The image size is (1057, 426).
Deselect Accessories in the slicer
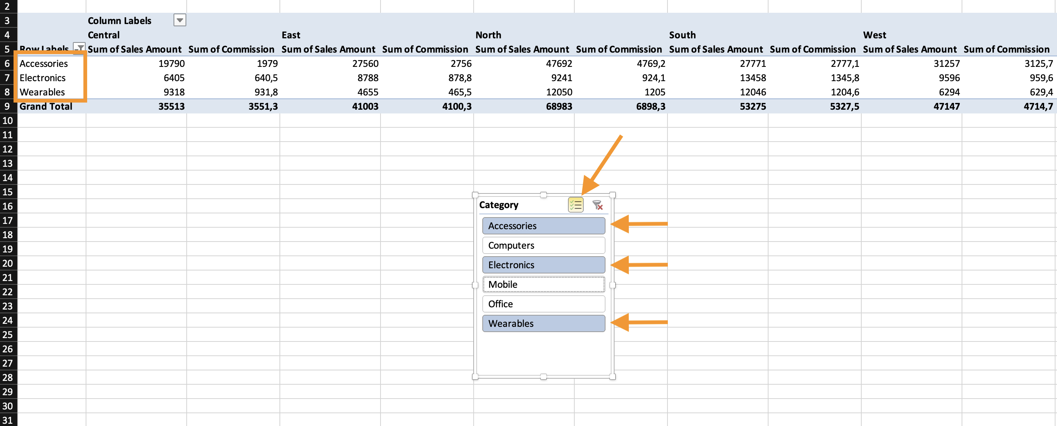543,226
